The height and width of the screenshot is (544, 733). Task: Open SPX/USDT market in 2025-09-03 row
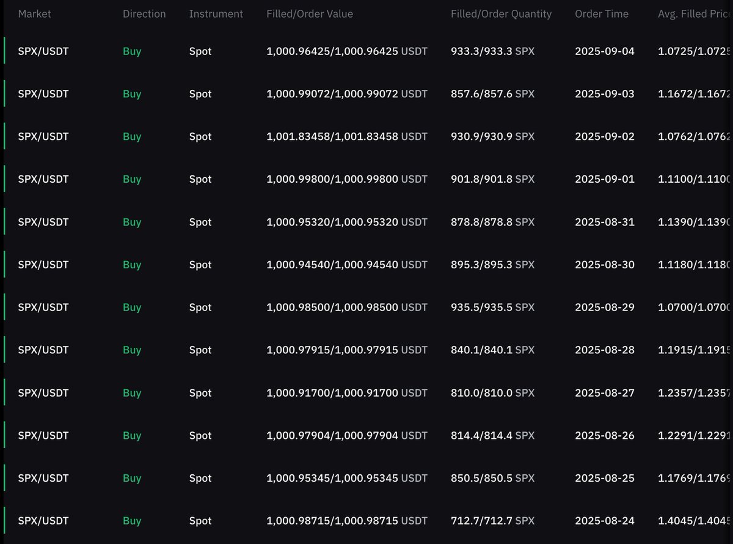click(43, 94)
